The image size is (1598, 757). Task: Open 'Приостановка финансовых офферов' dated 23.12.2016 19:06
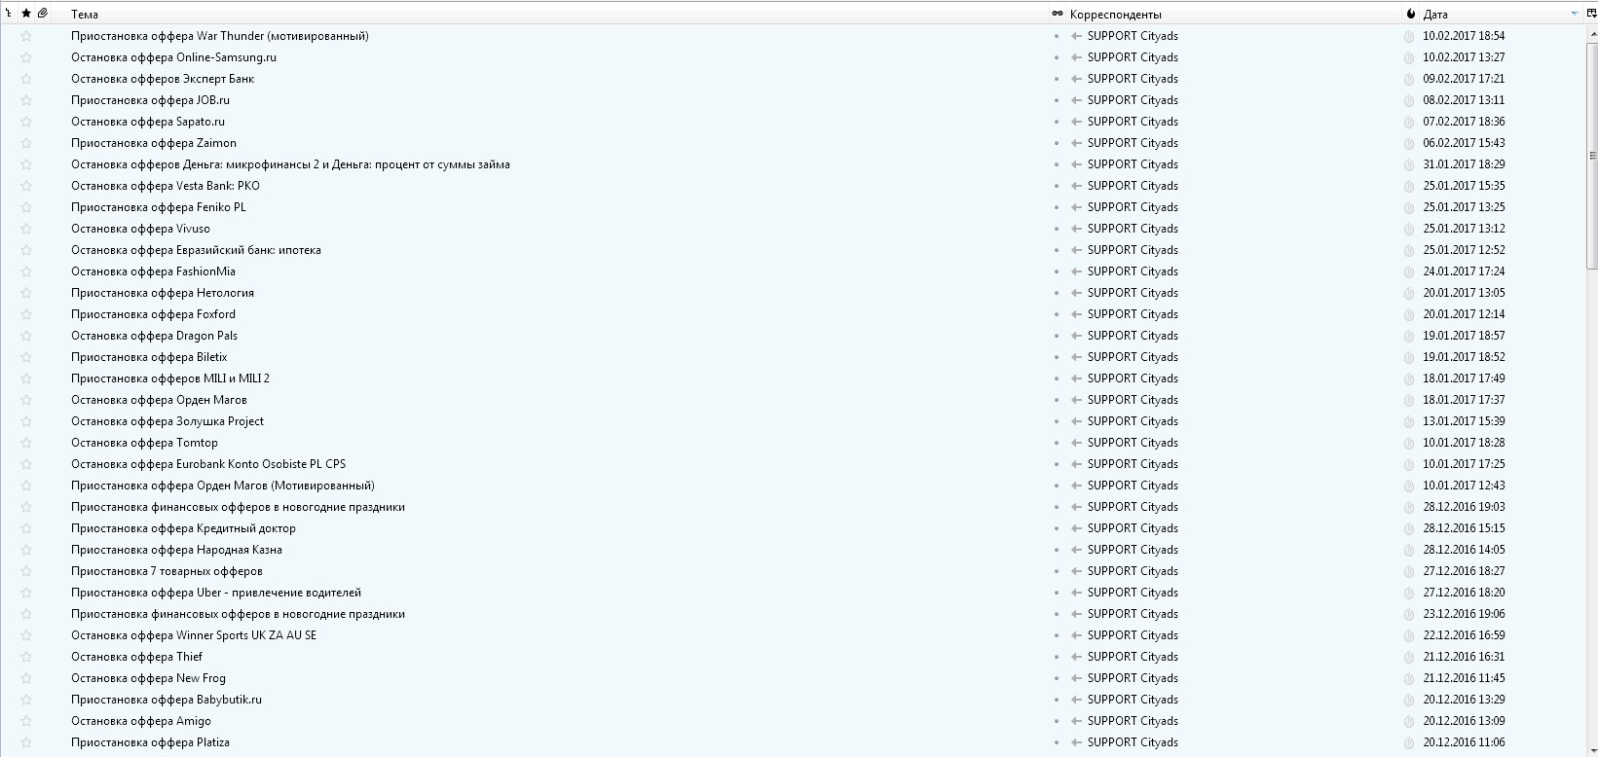coord(238,614)
